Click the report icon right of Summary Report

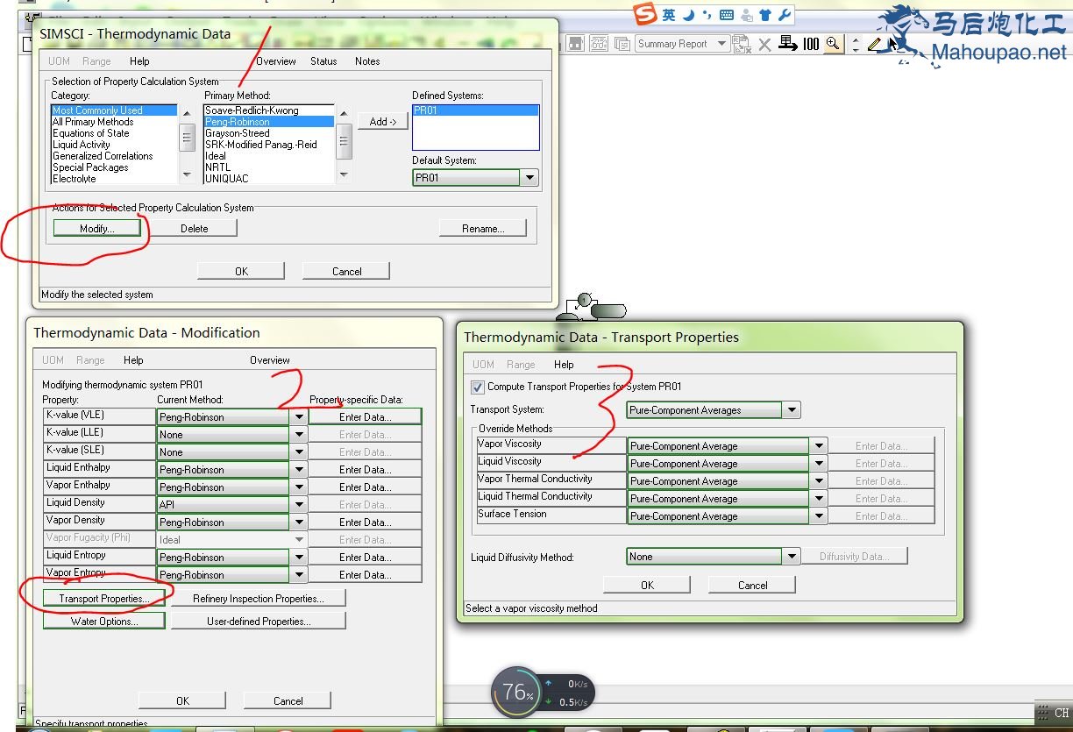(x=742, y=44)
